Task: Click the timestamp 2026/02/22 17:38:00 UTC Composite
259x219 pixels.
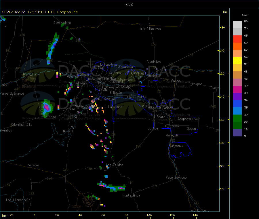Action: coord(40,12)
